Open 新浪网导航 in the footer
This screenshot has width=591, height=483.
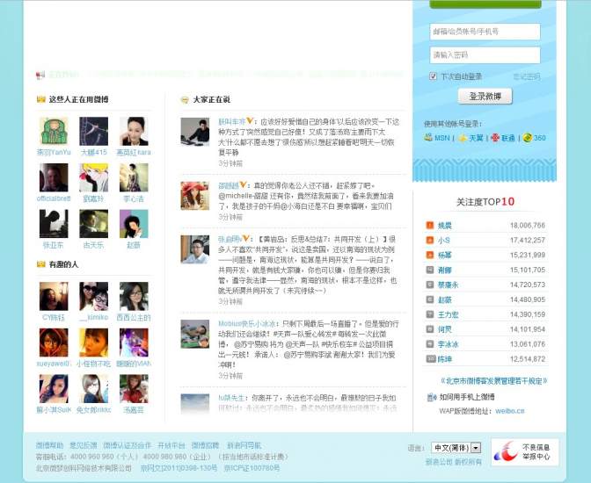(244, 445)
